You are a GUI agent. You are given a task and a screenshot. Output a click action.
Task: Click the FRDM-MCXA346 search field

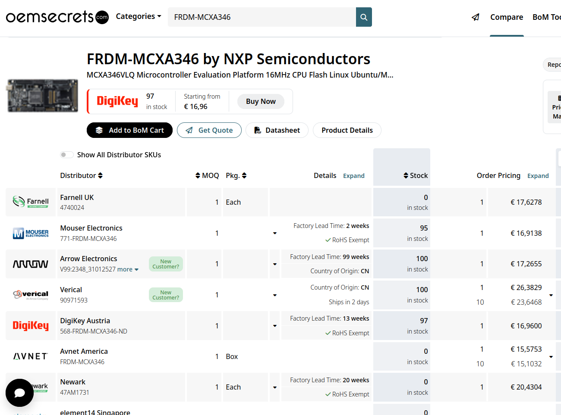(x=262, y=17)
